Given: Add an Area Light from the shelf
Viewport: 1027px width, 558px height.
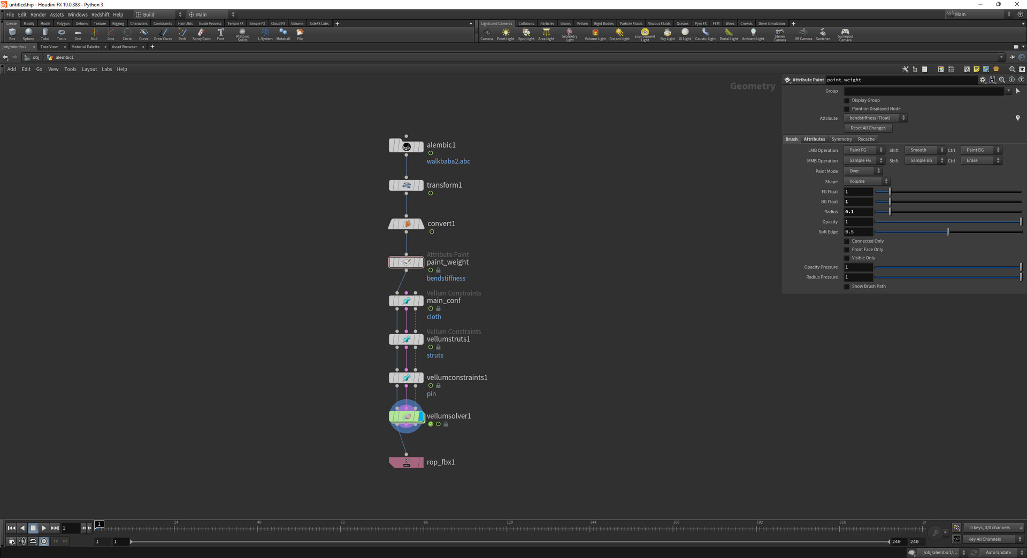Looking at the screenshot, I should [546, 34].
